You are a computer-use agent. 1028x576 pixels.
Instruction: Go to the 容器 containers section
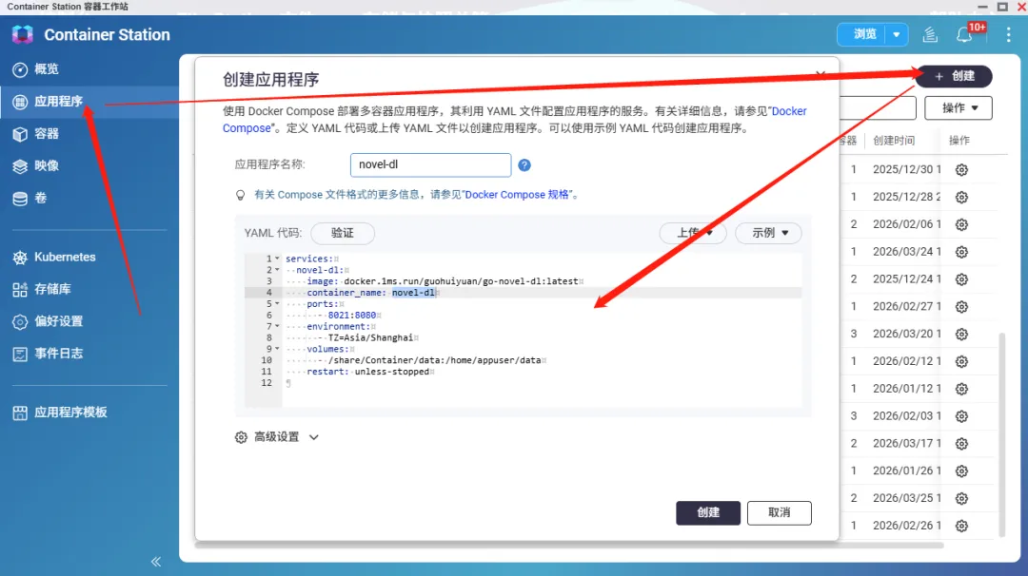click(46, 133)
